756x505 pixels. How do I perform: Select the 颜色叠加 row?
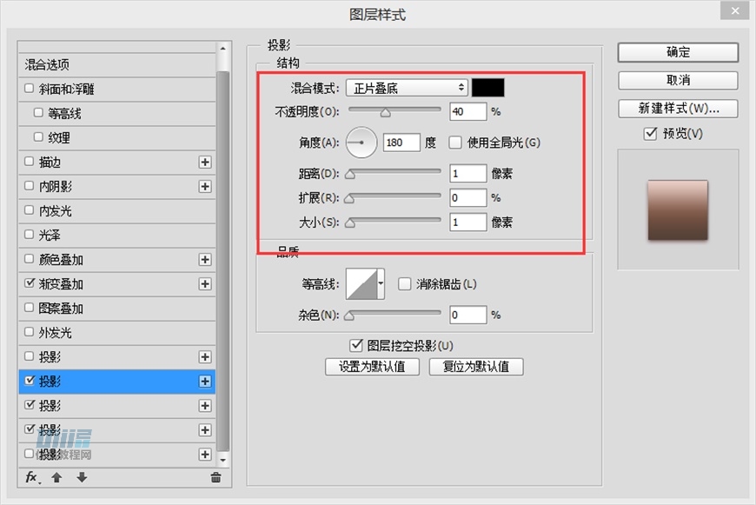pyautogui.click(x=116, y=260)
